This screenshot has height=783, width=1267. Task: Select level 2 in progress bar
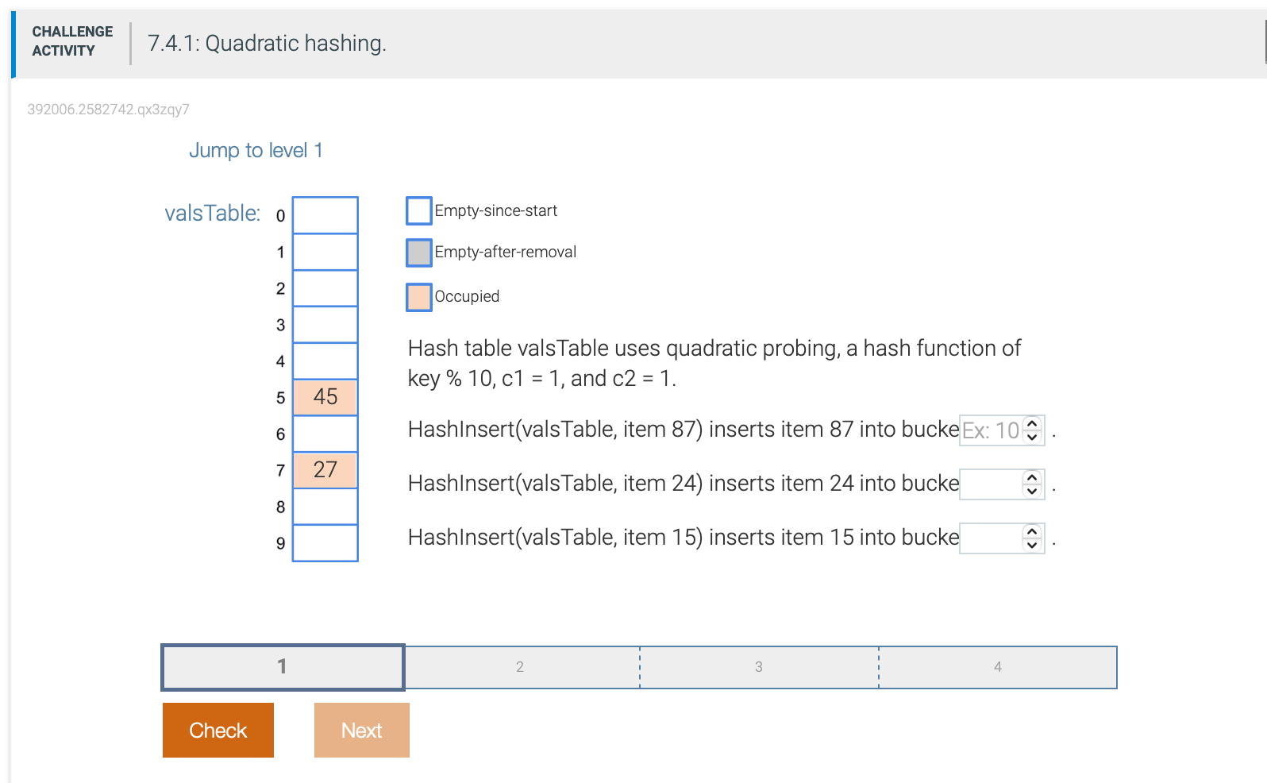521,667
